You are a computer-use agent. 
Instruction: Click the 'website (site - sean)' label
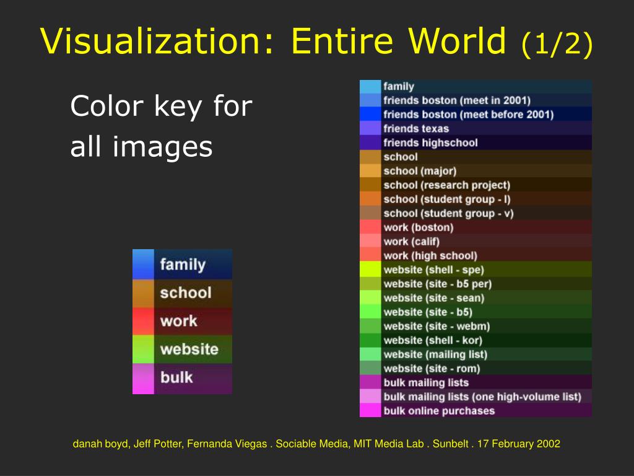[x=434, y=298]
